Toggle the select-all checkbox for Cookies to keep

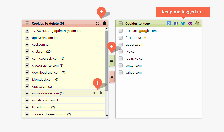pyautogui.click(x=121, y=24)
